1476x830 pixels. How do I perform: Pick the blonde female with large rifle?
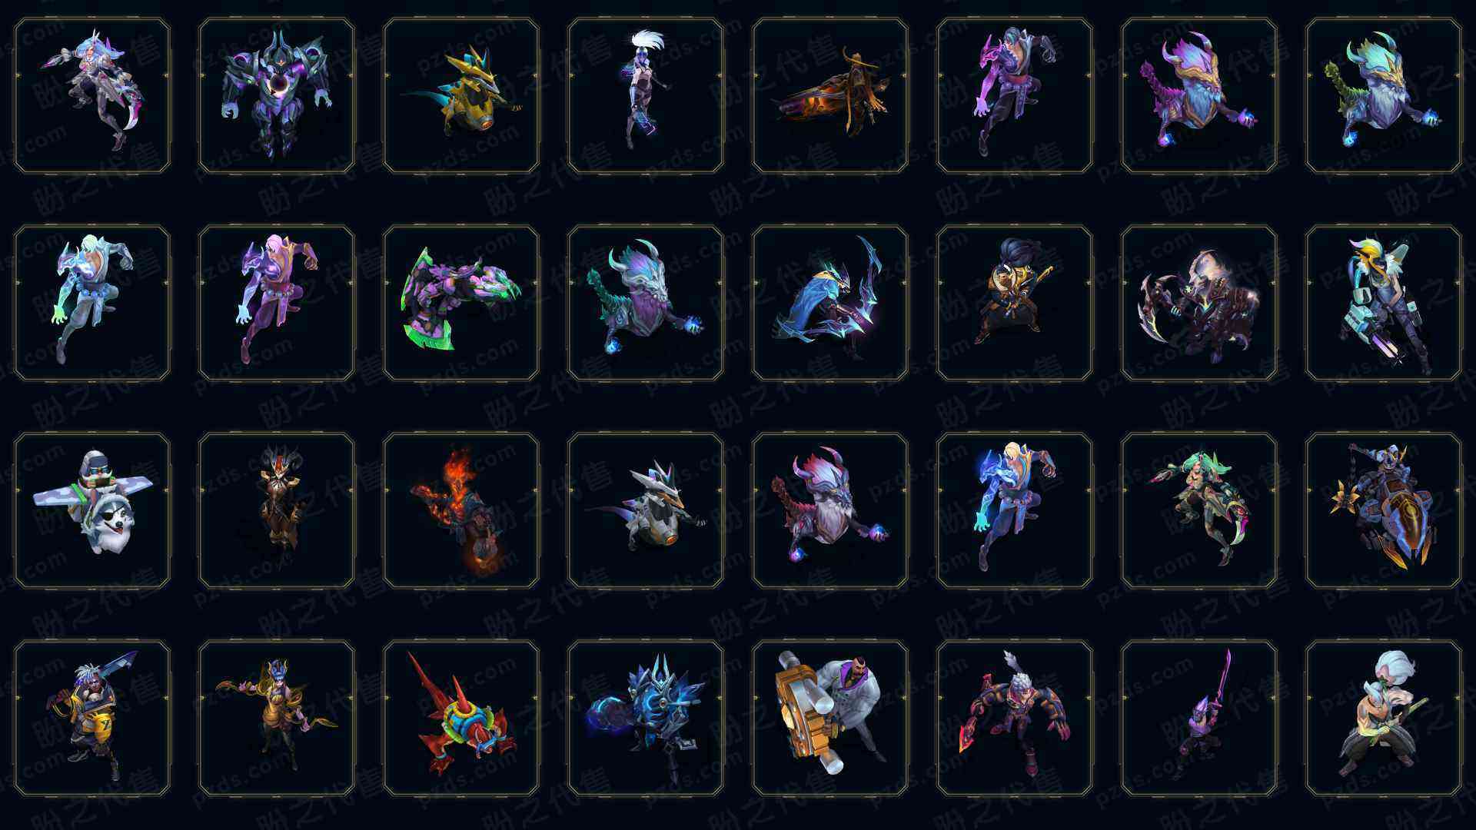[x=1384, y=303]
